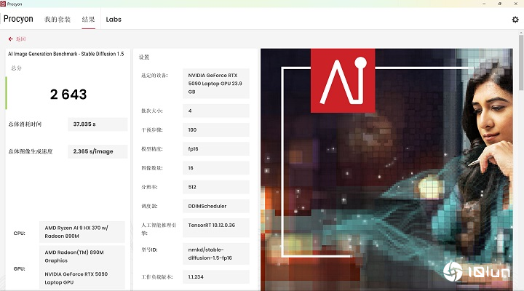Click the Procyon icon in title bar

pyautogui.click(x=4, y=4)
